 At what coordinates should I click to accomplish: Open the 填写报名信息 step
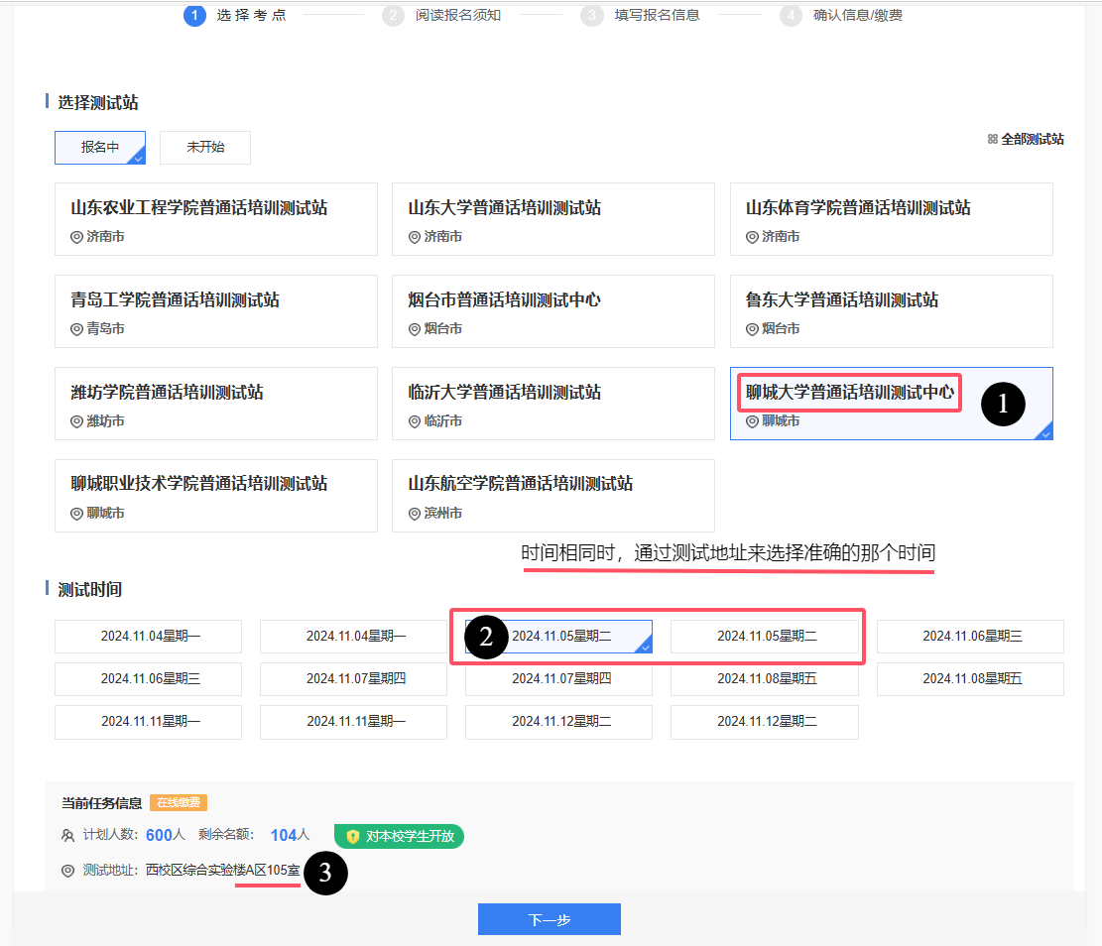[x=657, y=15]
